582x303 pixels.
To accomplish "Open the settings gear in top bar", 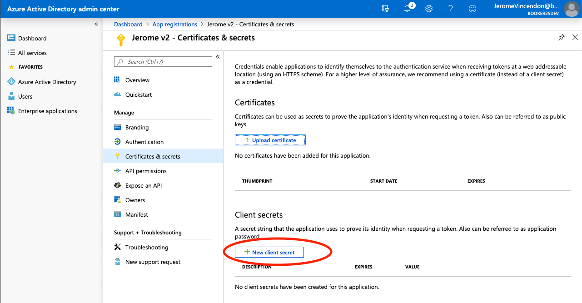I will click(428, 9).
